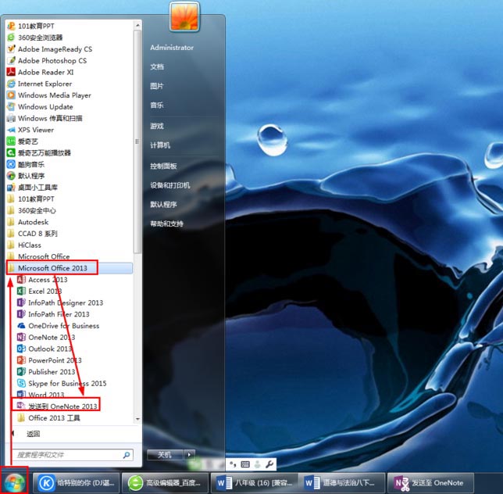Launch Access 2013 icon
Screen dimensions: 503x494
[22, 280]
